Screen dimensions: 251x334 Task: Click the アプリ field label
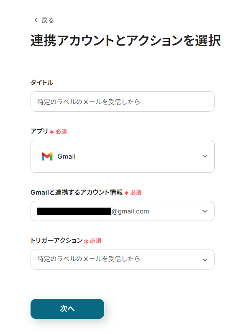click(39, 131)
